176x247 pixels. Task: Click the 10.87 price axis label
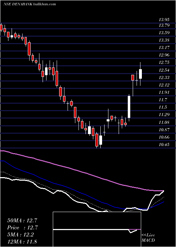point(164,129)
